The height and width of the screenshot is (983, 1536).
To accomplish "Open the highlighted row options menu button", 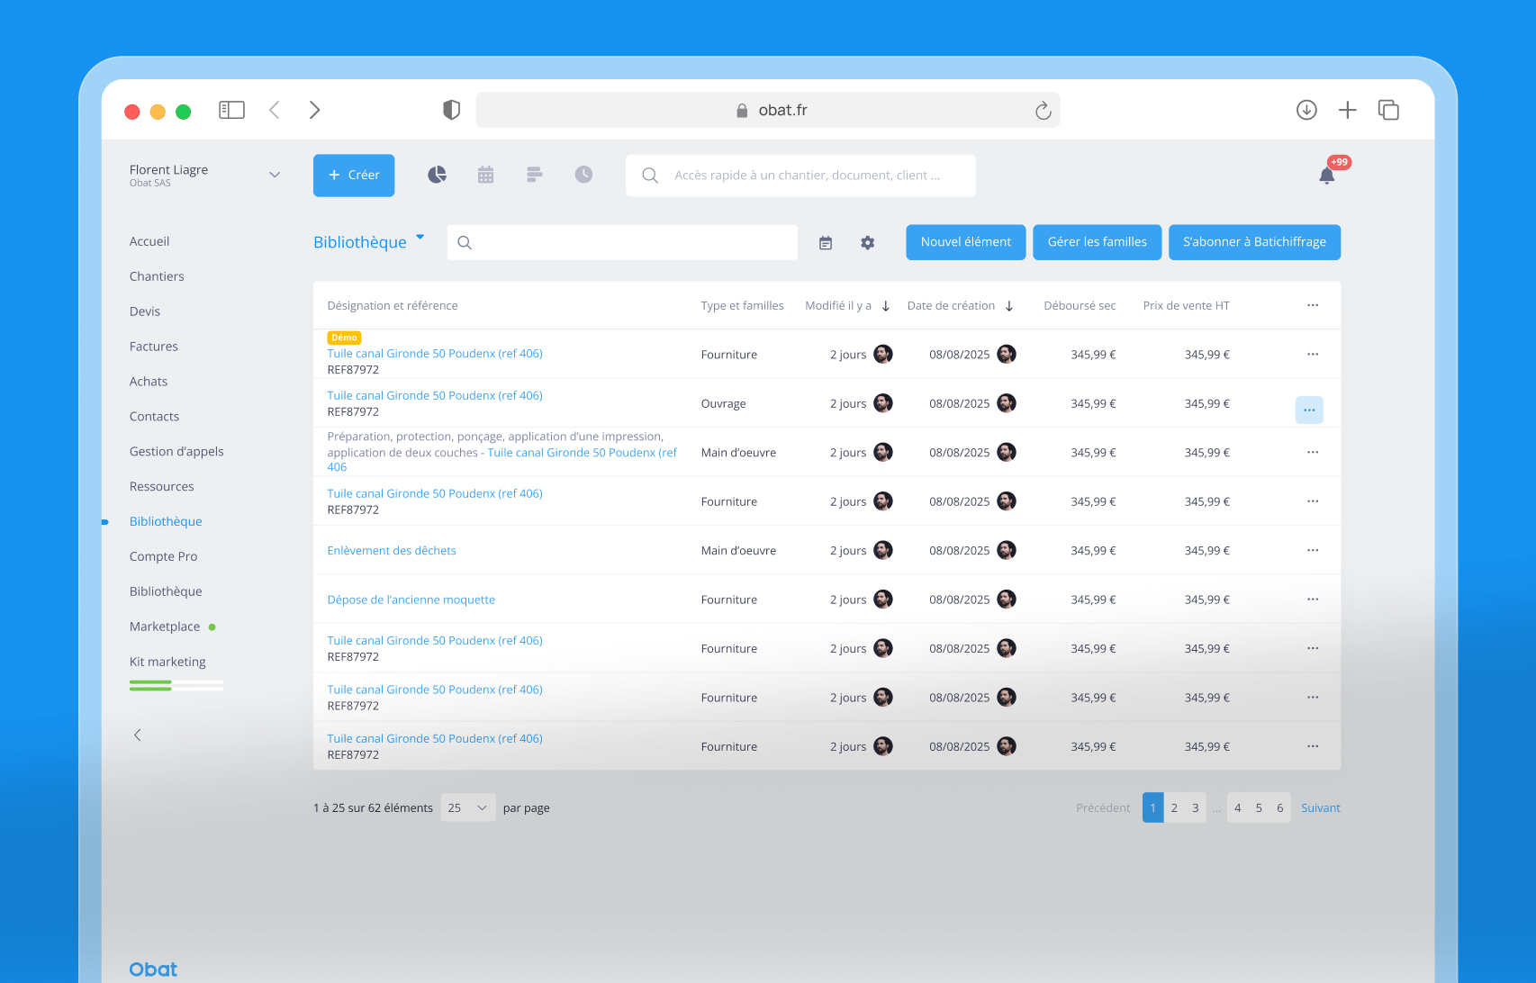I will click(x=1309, y=410).
